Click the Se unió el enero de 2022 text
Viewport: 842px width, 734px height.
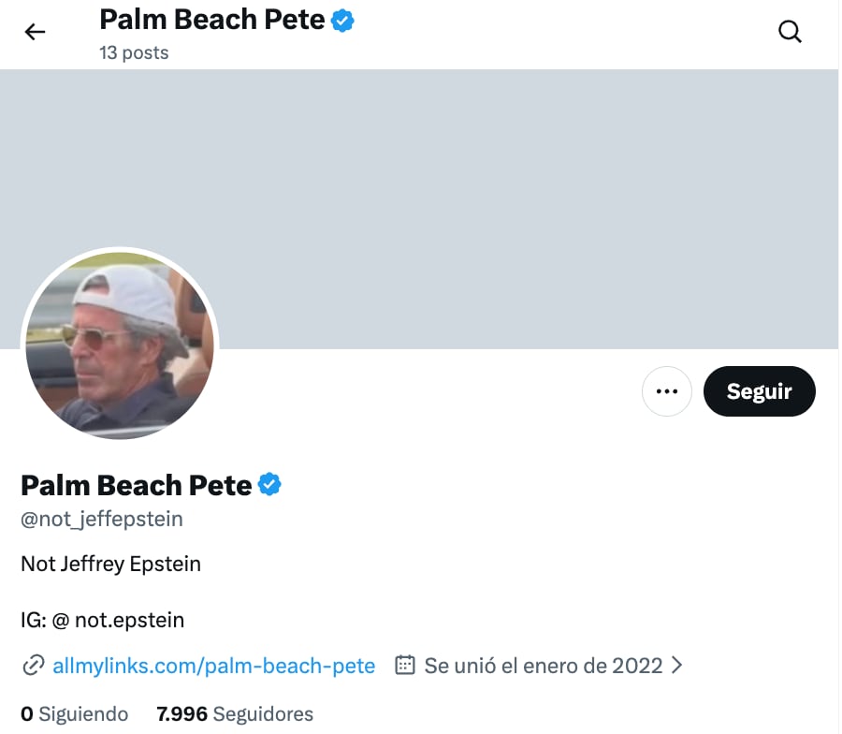[541, 665]
